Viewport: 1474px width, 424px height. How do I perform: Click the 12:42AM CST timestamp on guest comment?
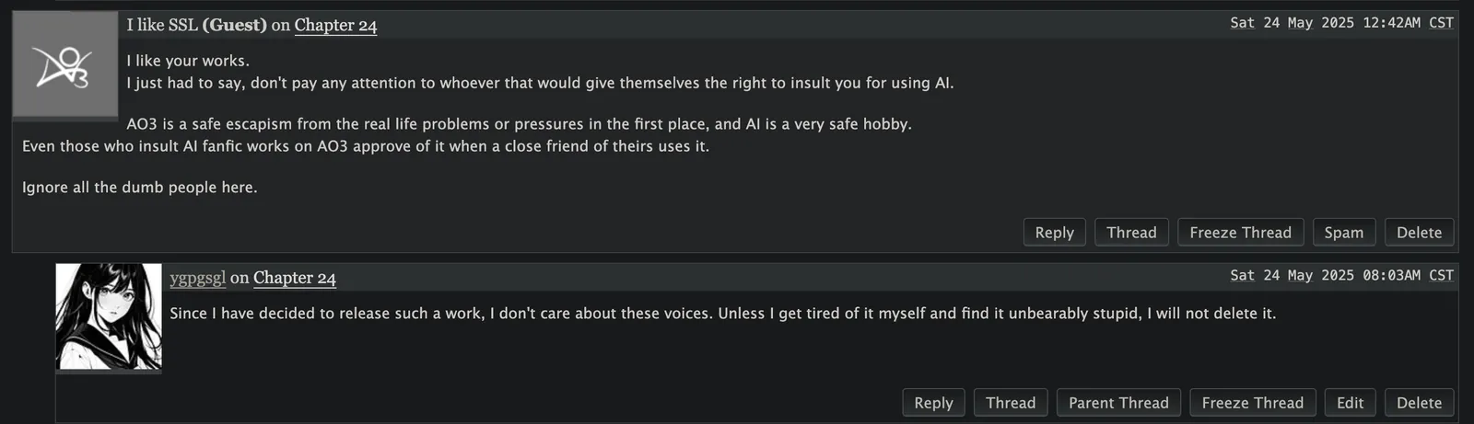click(x=1341, y=23)
